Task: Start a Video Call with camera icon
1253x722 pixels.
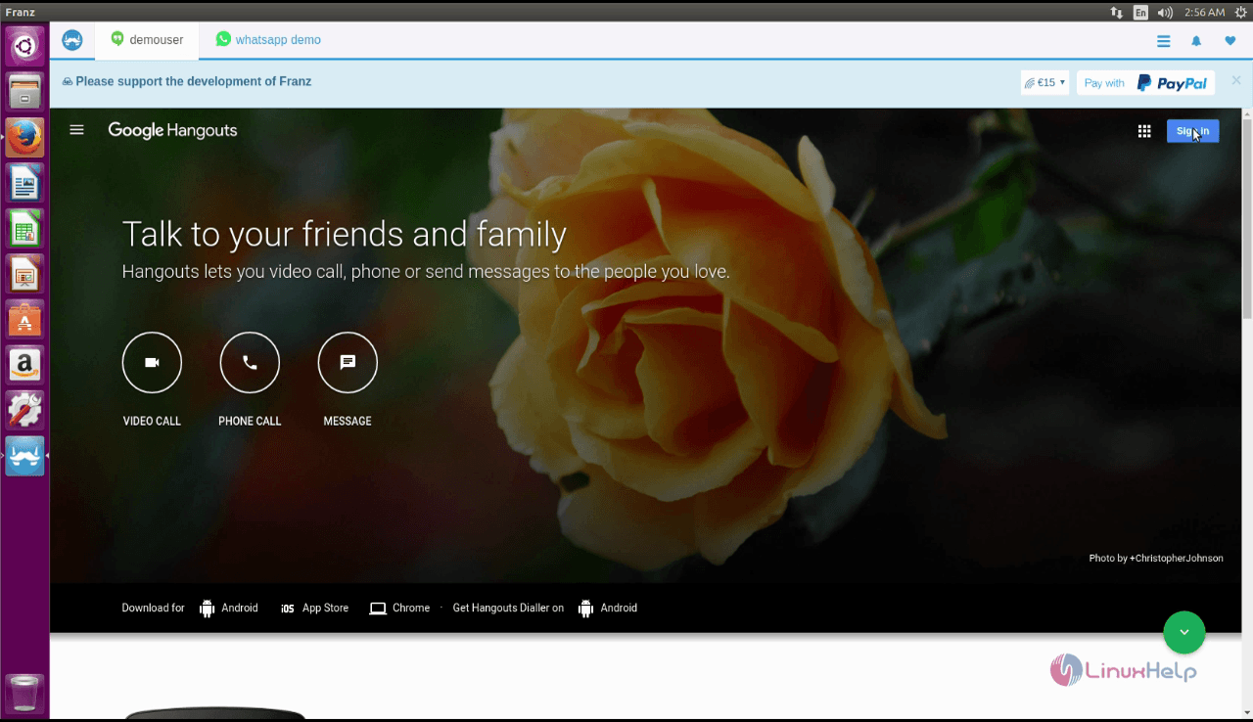Action: click(x=152, y=362)
